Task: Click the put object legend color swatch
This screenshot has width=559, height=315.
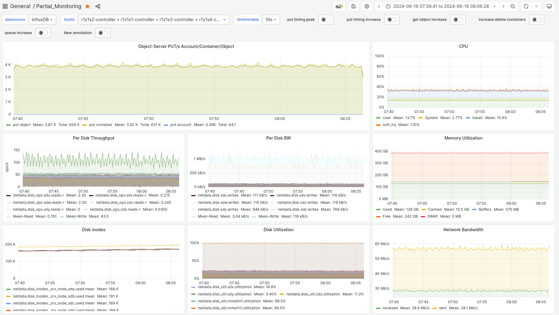Action: tap(8, 125)
